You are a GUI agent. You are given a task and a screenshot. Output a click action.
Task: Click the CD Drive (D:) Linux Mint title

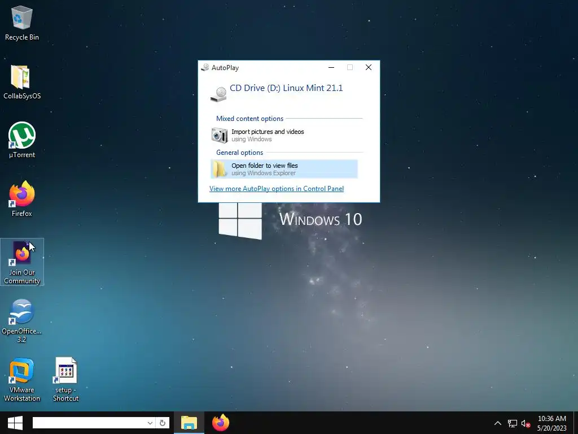tap(286, 88)
